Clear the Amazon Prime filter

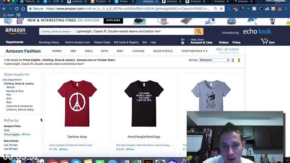[x=7, y=130]
